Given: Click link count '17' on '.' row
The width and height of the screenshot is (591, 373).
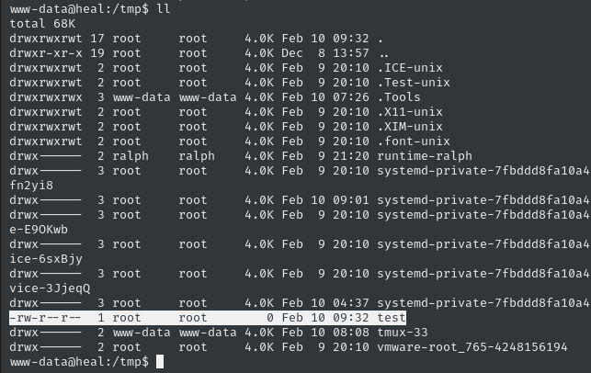Looking at the screenshot, I should pyautogui.click(x=97, y=39).
